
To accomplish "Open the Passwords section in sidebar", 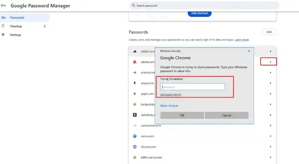I will tap(25, 17).
